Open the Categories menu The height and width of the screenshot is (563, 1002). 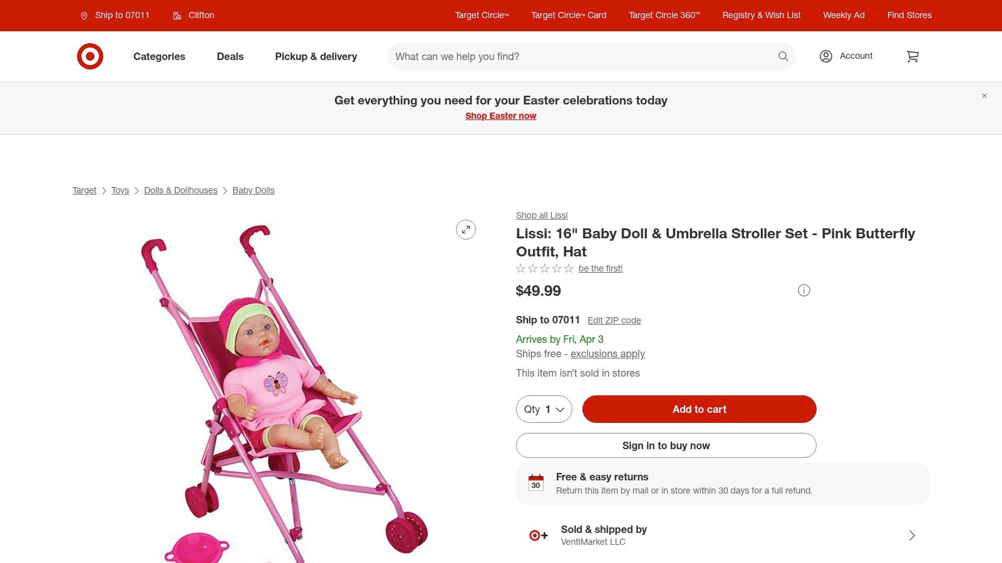[158, 56]
